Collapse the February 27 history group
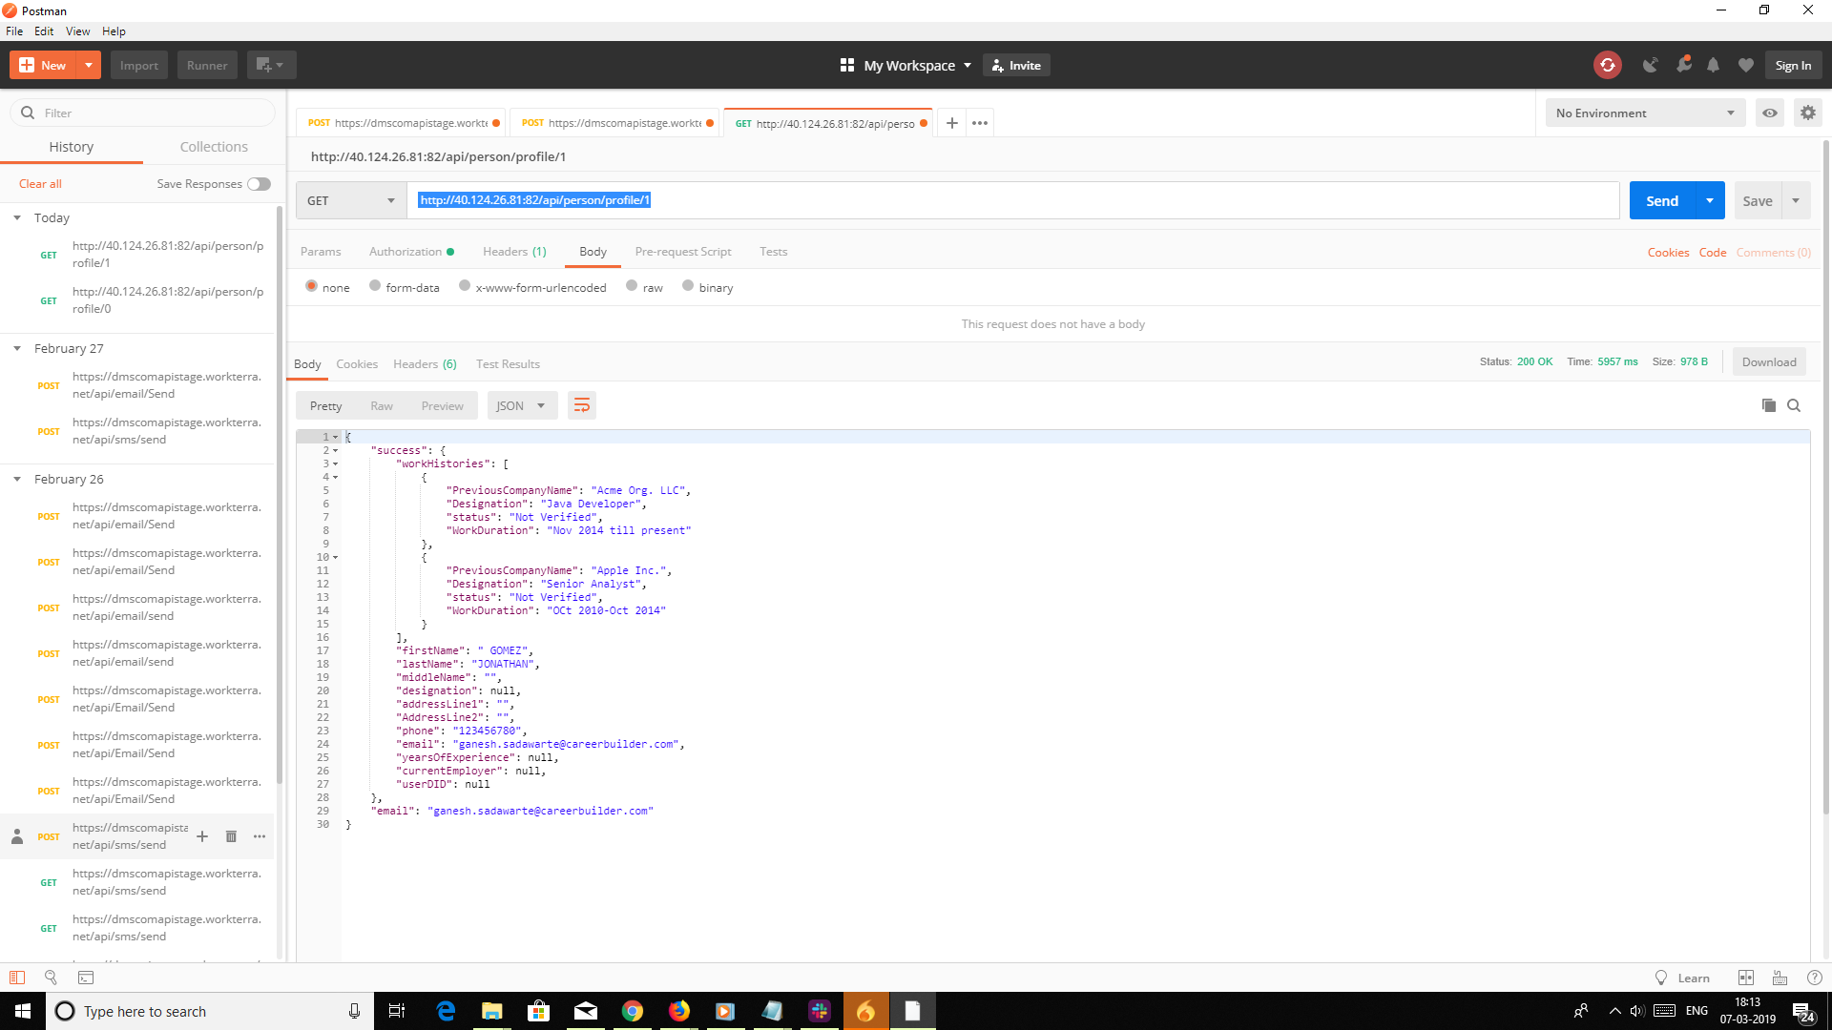The height and width of the screenshot is (1030, 1832). pos(17,347)
